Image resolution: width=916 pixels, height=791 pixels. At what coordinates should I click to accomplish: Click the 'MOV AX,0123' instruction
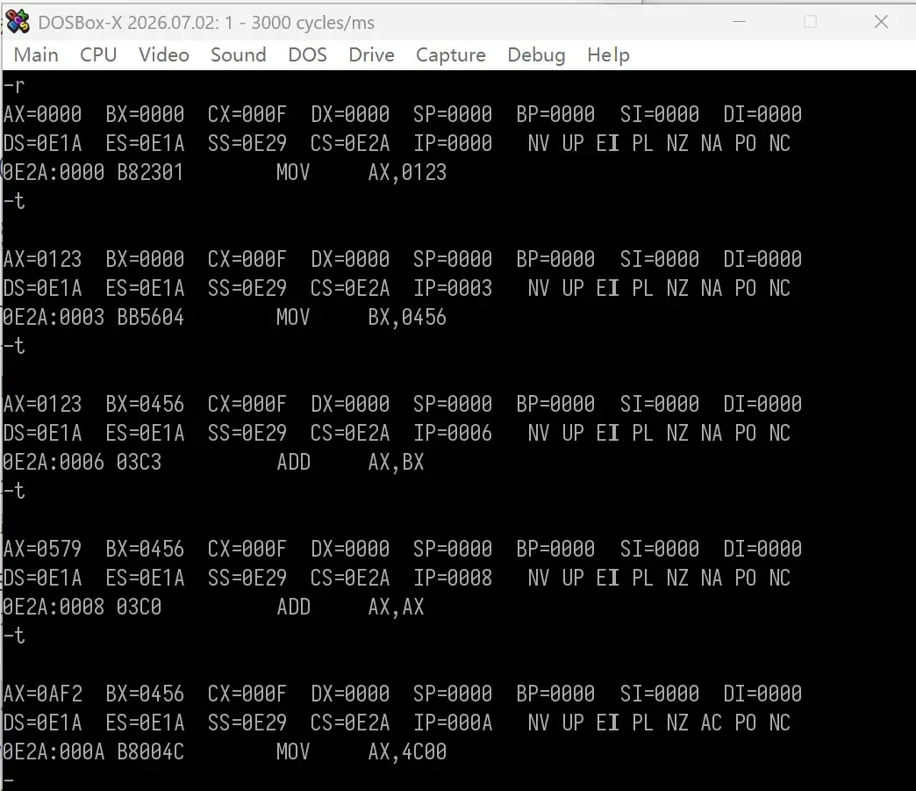point(361,172)
